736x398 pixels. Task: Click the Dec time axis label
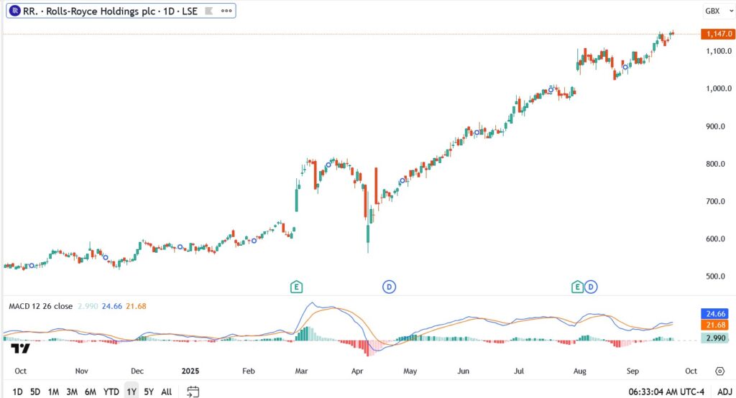pyautogui.click(x=137, y=371)
